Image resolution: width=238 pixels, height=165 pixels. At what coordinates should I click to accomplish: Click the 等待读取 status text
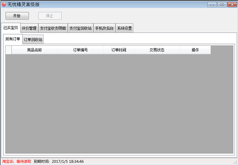tap(24, 161)
